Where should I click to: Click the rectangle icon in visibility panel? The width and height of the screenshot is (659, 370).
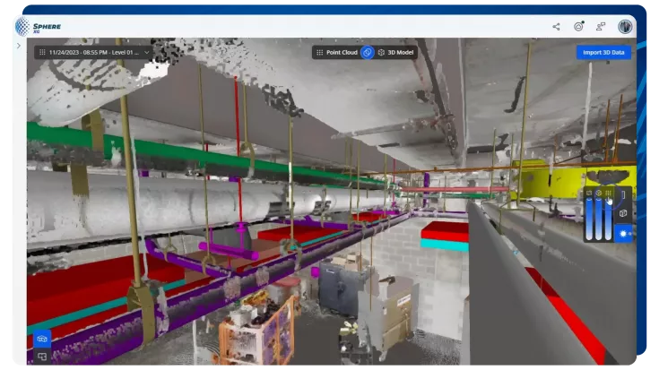coord(623,194)
